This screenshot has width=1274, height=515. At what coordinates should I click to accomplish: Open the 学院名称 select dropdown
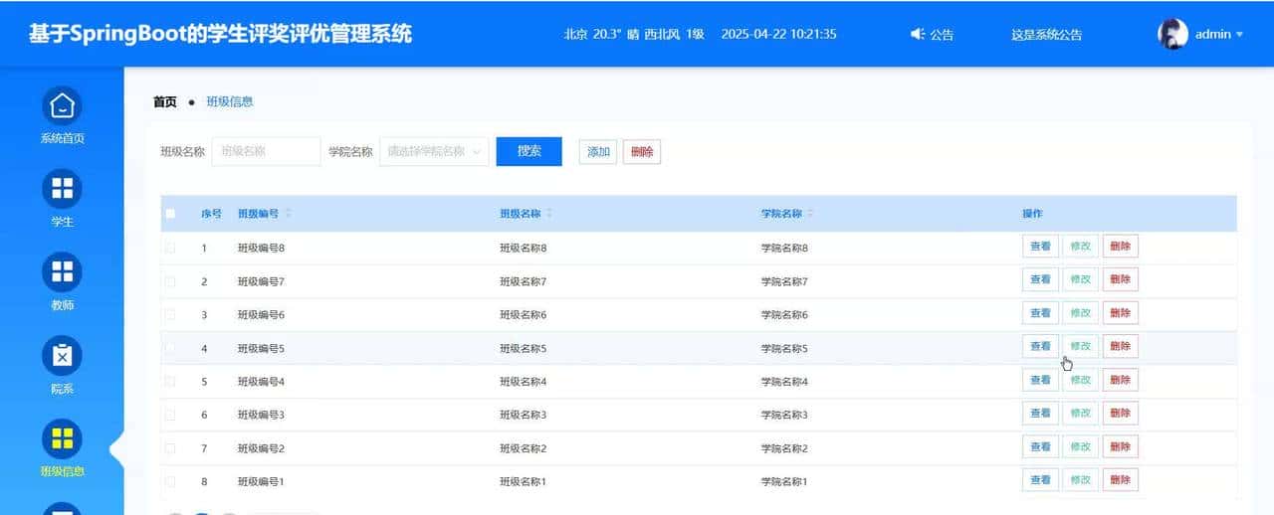click(x=434, y=152)
